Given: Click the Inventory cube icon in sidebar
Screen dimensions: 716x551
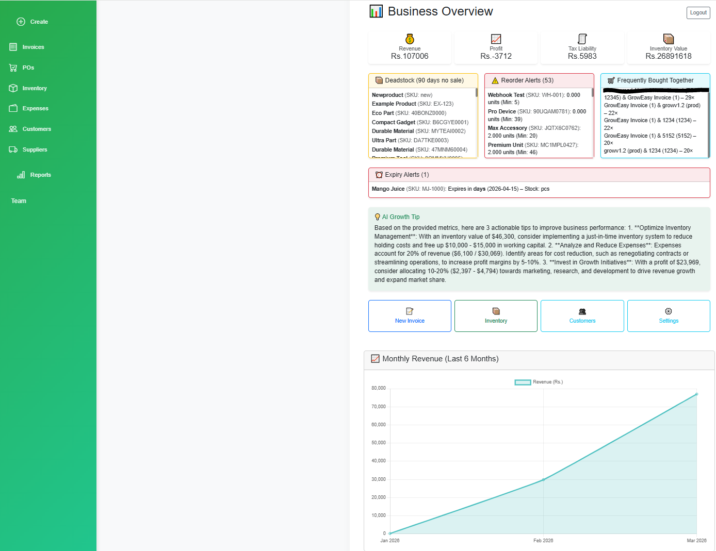Looking at the screenshot, I should click(13, 88).
